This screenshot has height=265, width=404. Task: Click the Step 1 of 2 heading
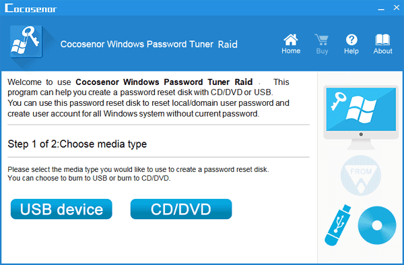(x=77, y=144)
